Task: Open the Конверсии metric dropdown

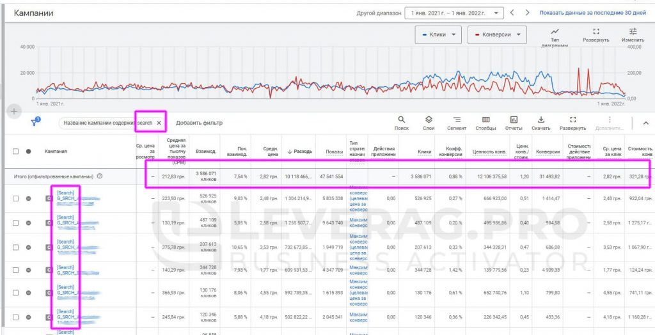Action: (x=497, y=35)
